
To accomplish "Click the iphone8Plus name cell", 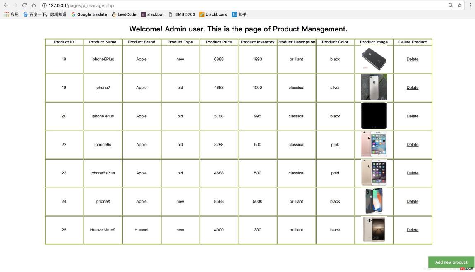I will coord(103,59).
